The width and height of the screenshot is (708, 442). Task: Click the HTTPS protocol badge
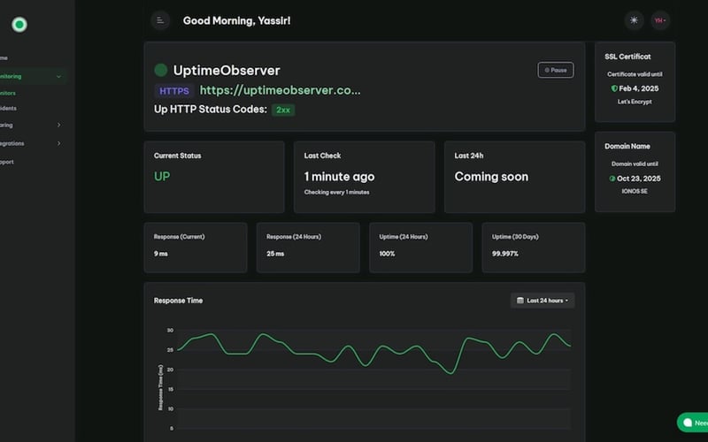coord(174,91)
